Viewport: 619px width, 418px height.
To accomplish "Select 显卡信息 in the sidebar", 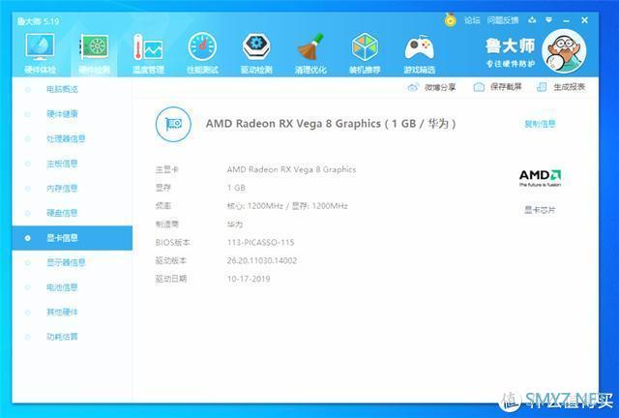I will pyautogui.click(x=72, y=238).
